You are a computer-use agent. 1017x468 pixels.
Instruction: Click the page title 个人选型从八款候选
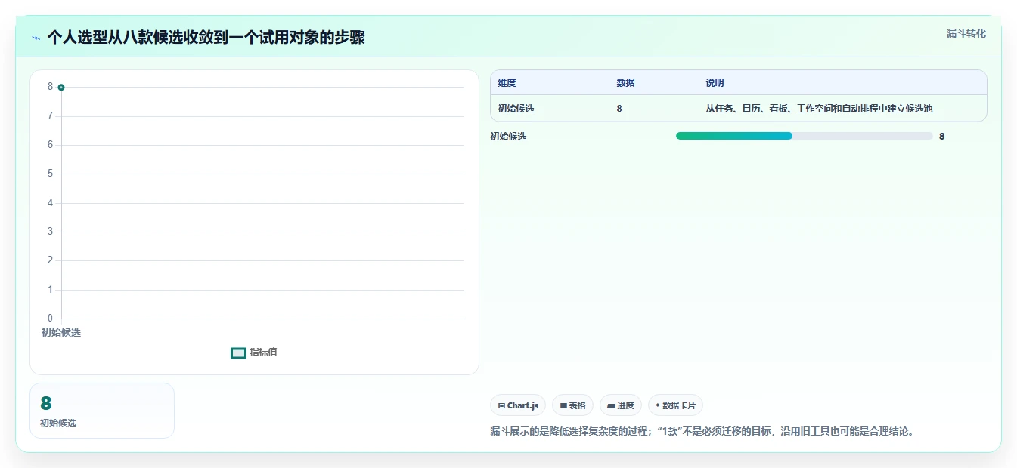coord(206,38)
